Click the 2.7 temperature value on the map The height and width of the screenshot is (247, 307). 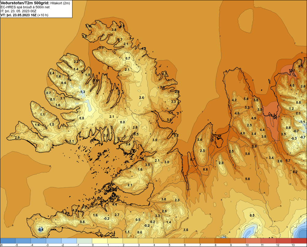pos(117,215)
